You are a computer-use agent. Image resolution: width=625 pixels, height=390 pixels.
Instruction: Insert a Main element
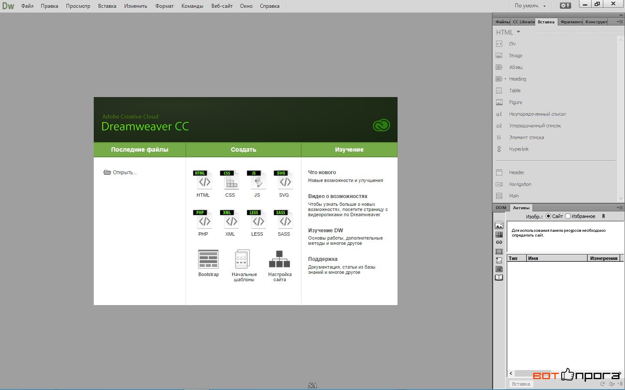[x=507, y=196]
